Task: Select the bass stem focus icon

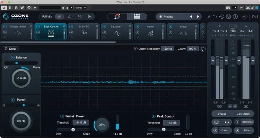Action: (x=90, y=17)
